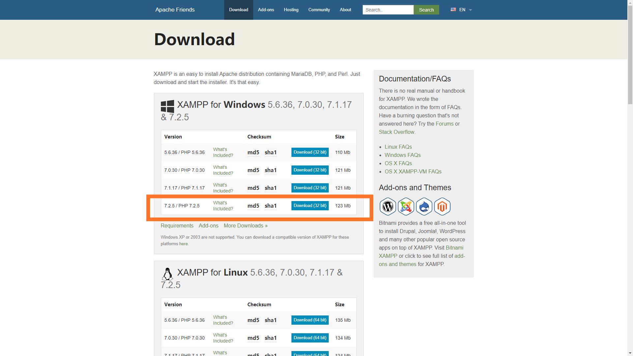The width and height of the screenshot is (633, 356).
Task: Open OS X FAQs link
Action: 398,163
